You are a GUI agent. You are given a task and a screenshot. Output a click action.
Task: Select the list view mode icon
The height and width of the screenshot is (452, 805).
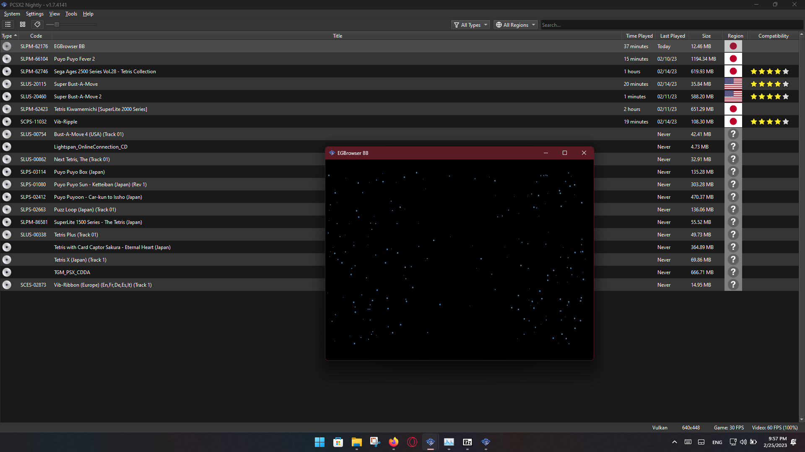tap(8, 24)
